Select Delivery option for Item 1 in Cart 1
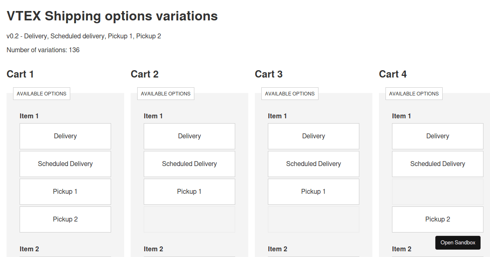The image size is (490, 257). pos(65,136)
